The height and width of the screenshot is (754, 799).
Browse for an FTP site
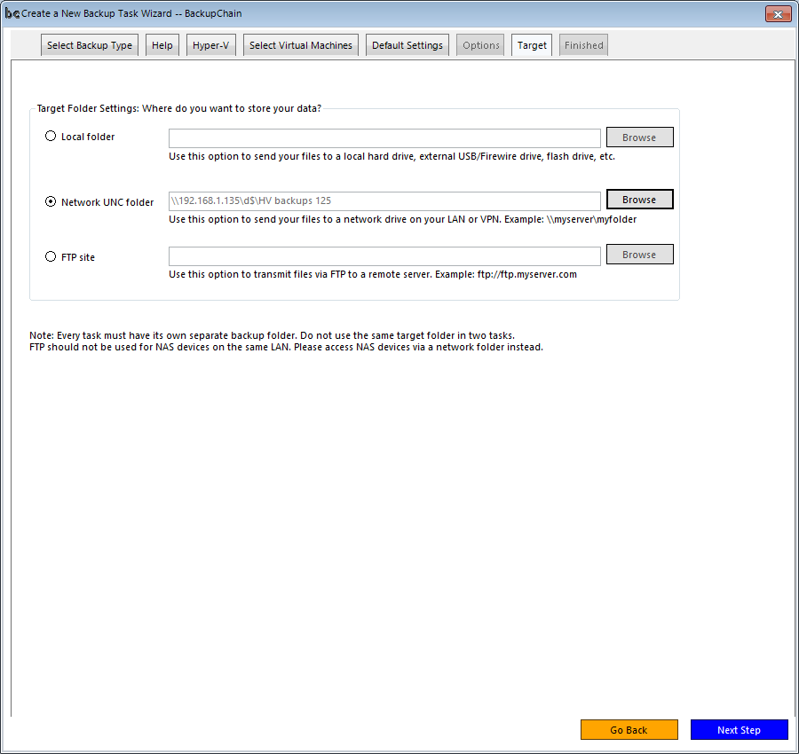(639, 254)
